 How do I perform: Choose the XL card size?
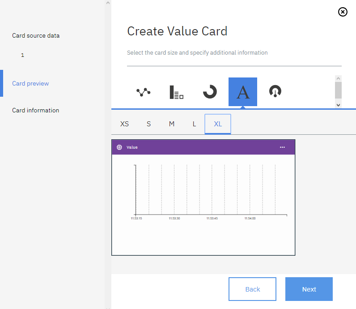[x=218, y=124]
